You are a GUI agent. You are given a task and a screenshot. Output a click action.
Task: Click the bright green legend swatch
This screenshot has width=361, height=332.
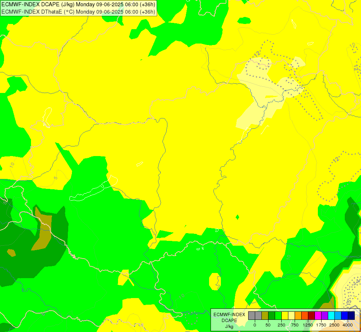coord(278,316)
